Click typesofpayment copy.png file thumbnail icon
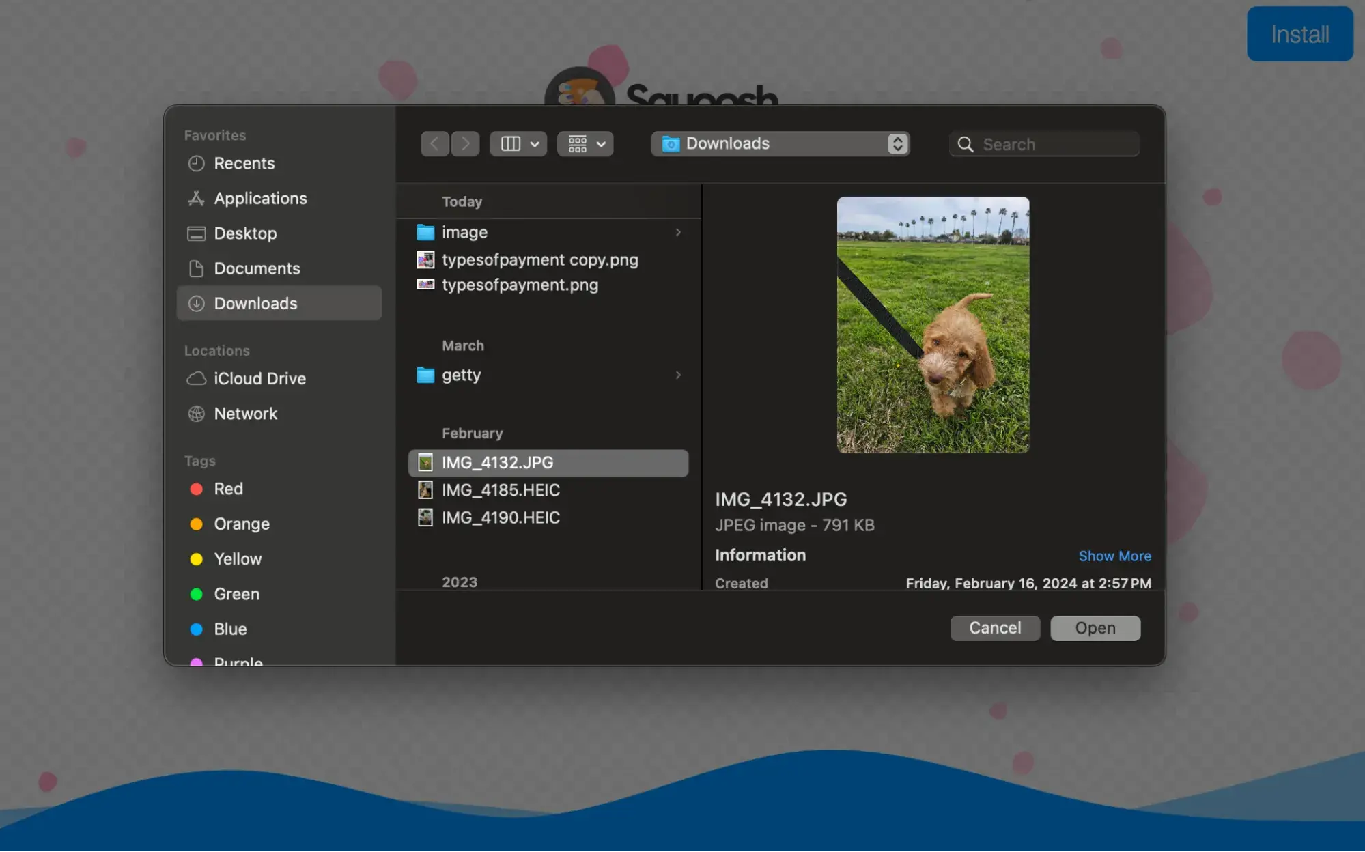 pyautogui.click(x=425, y=259)
